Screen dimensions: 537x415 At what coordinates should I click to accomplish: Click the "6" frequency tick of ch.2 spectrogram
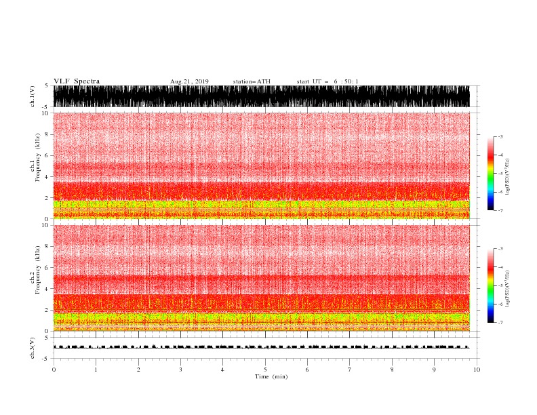[x=47, y=268]
